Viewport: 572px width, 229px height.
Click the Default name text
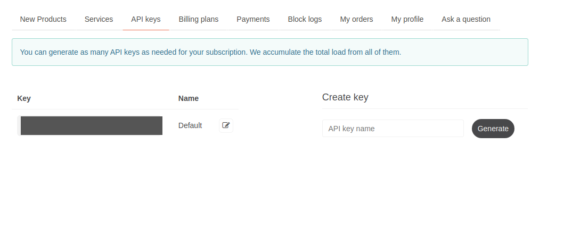(190, 125)
